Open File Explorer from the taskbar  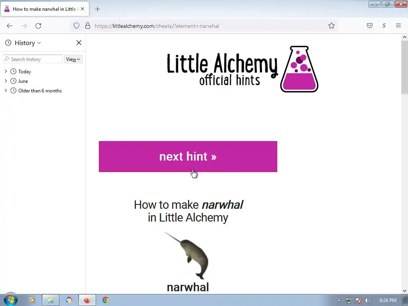[x=51, y=300]
